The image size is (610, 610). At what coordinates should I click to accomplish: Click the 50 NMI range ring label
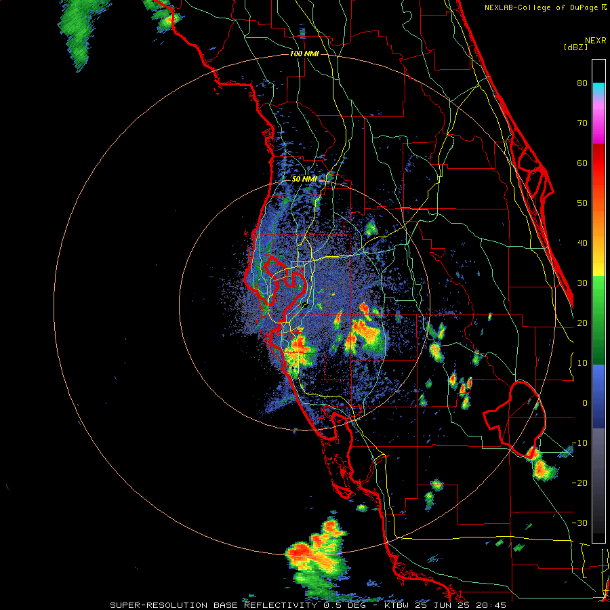click(x=304, y=180)
